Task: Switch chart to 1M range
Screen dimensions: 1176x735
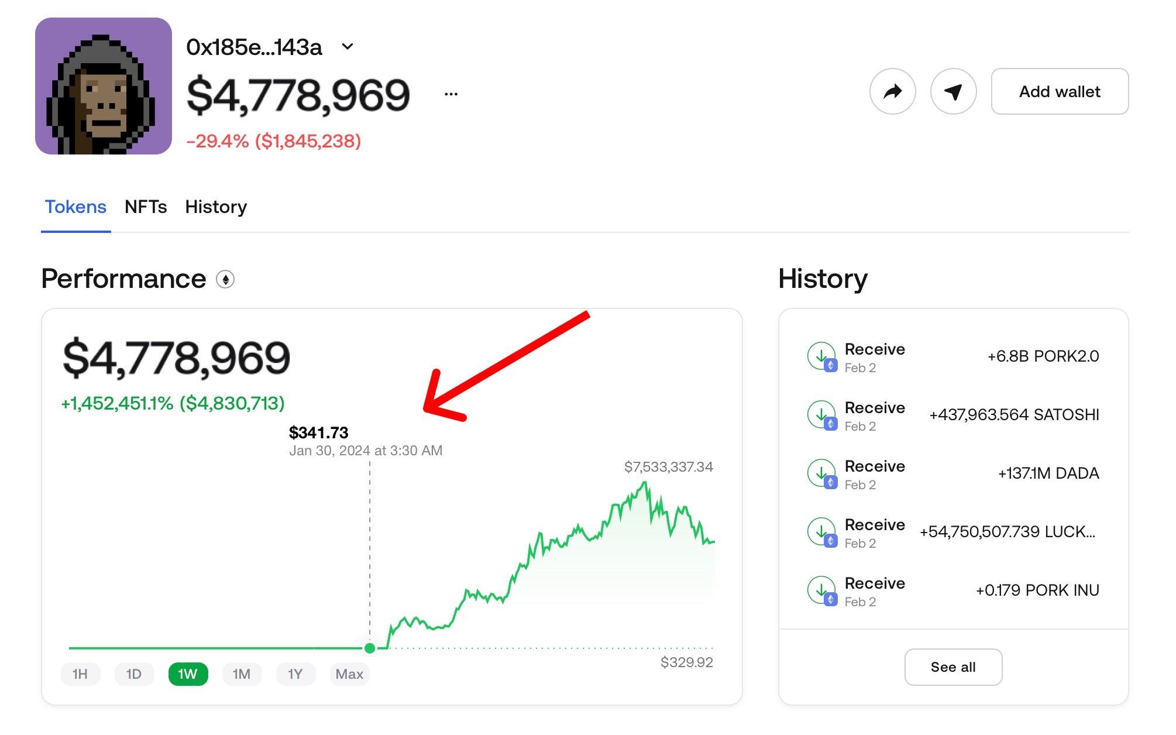Action: [x=242, y=674]
